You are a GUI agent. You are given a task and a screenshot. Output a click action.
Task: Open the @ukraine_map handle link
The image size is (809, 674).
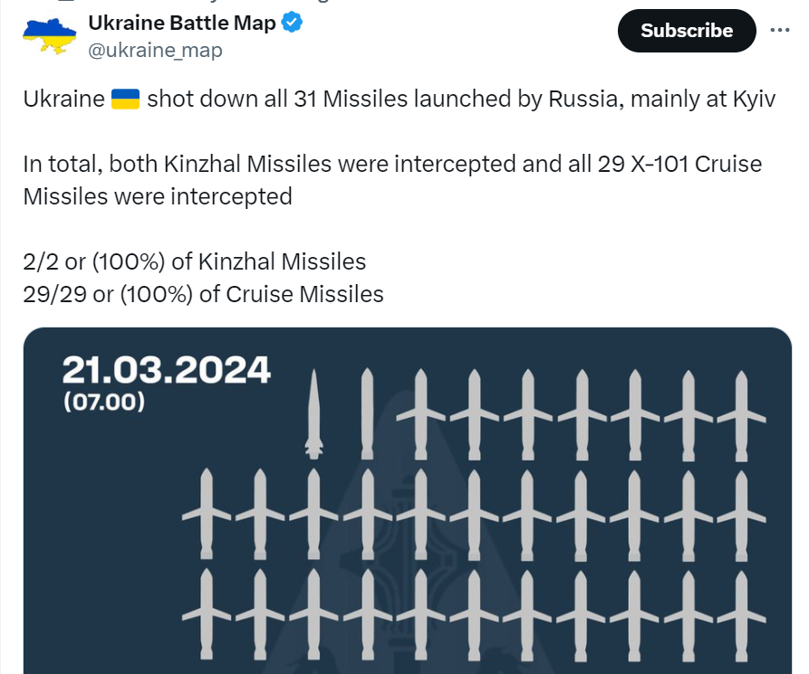(155, 51)
